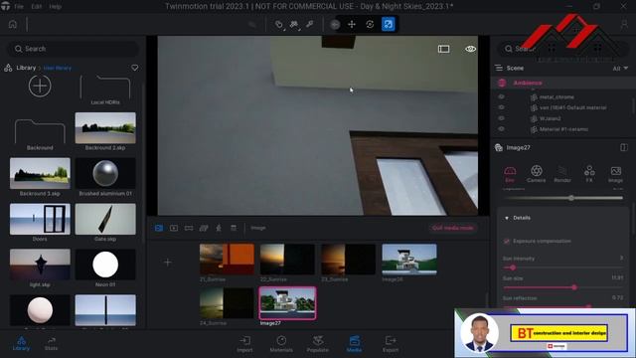Open the Video media type icon
The image size is (636, 358).
coord(174,228)
